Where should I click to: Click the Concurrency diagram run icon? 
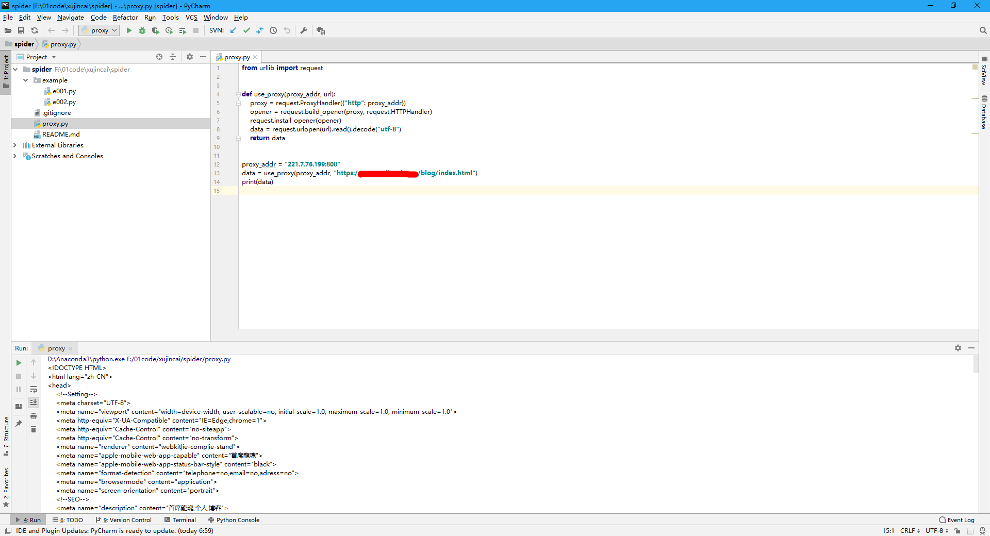coord(183,30)
